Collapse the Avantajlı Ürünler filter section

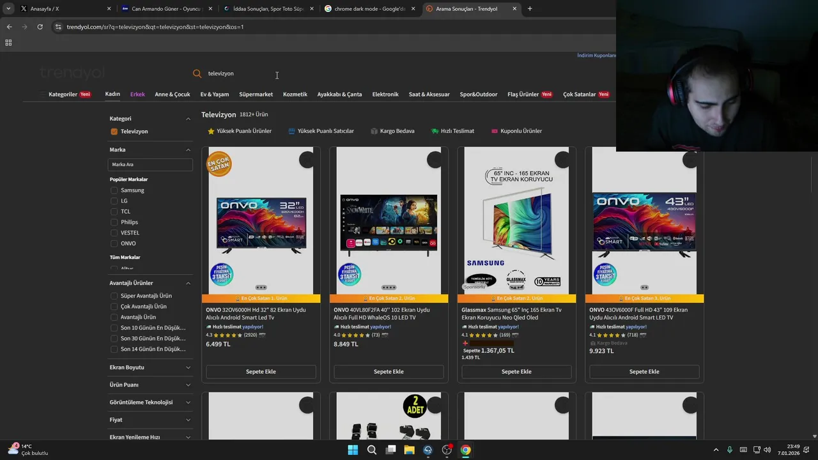188,283
